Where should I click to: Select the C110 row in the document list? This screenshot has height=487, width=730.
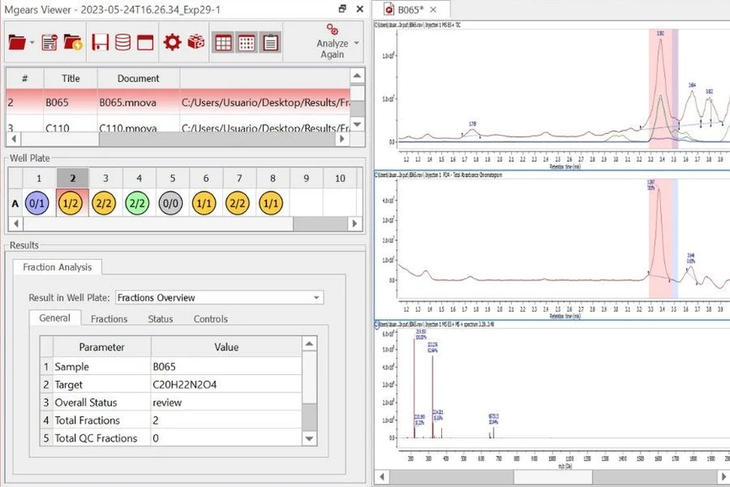[71, 126]
